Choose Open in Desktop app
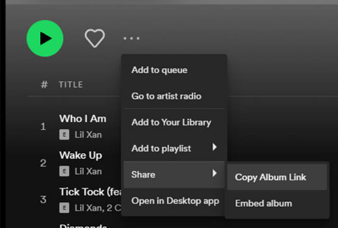 pos(175,201)
